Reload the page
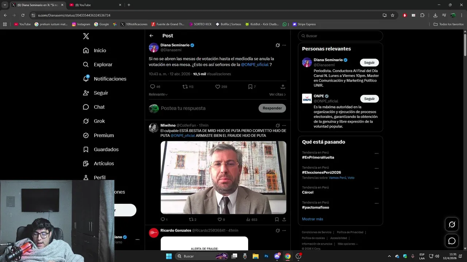This screenshot has width=467, height=262. (x=23, y=15)
